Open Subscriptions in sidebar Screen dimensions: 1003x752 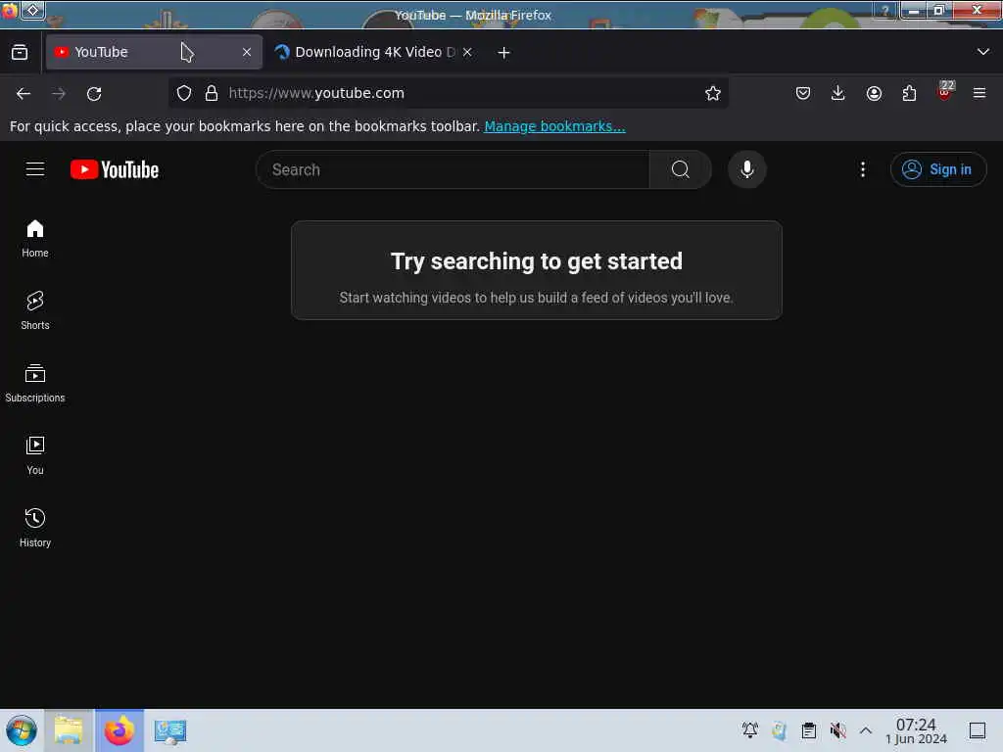(35, 383)
